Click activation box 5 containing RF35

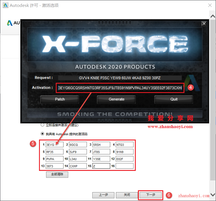coord(55,152)
